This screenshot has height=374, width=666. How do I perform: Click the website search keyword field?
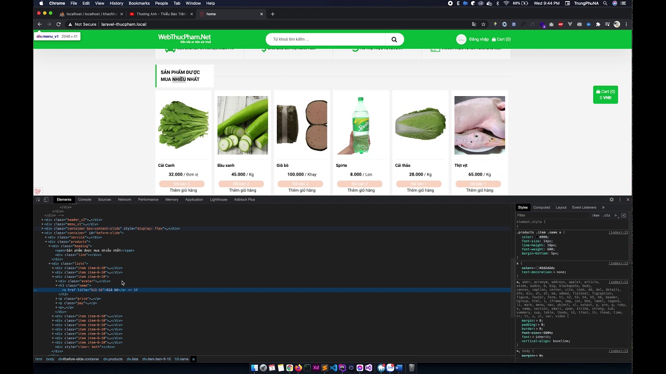click(x=326, y=39)
